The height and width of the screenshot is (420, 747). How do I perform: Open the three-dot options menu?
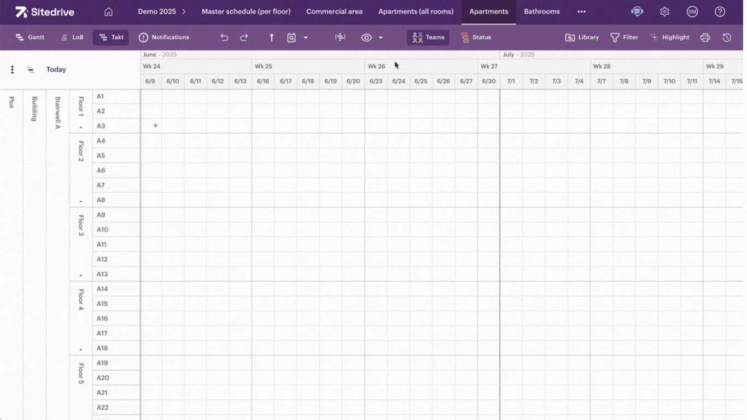pos(12,69)
